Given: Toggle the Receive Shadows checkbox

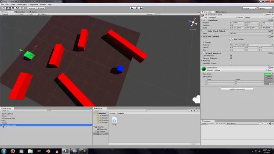Looking at the screenshot, I should 231,58.
